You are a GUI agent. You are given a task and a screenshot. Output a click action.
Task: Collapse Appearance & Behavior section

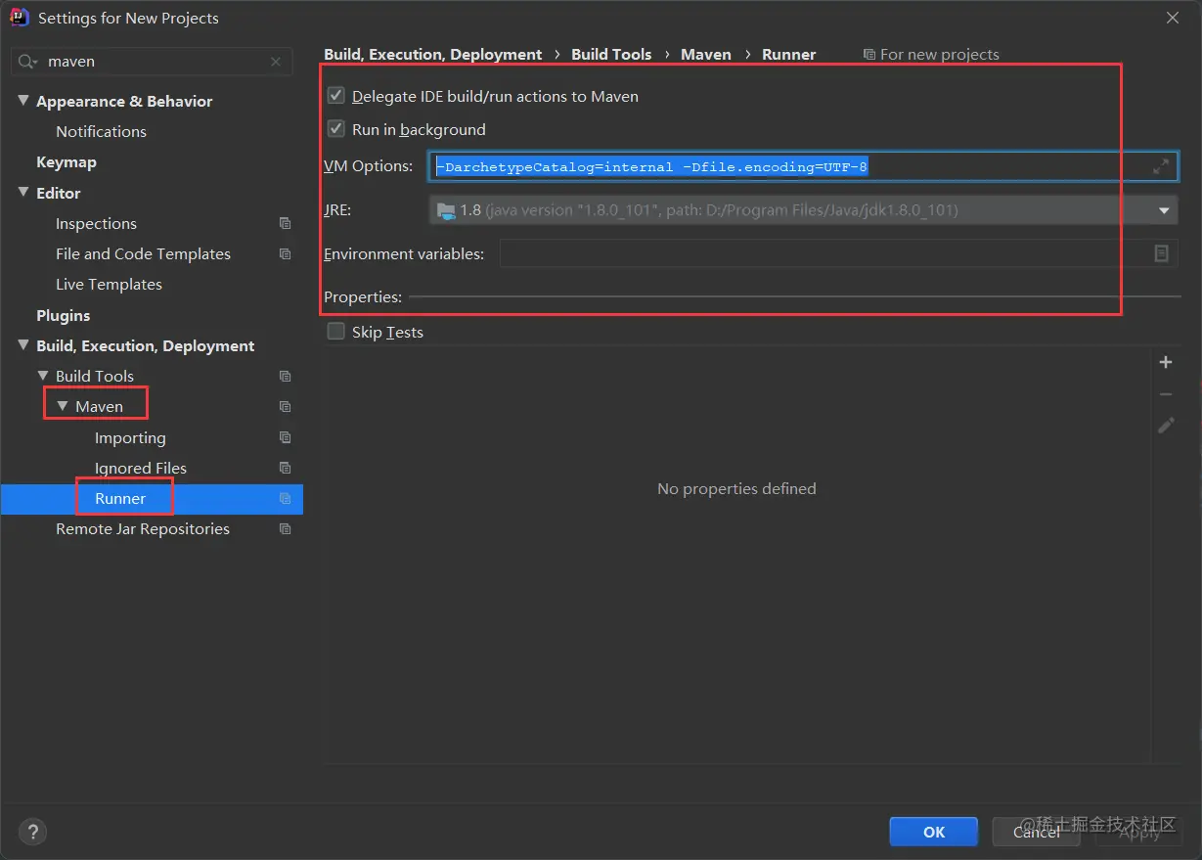coord(23,101)
